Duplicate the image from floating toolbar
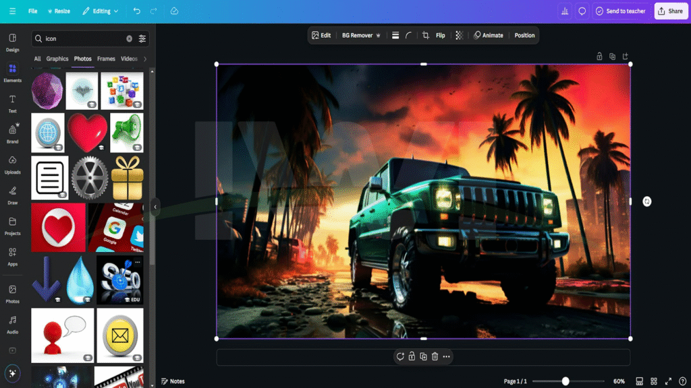 pyautogui.click(x=423, y=357)
